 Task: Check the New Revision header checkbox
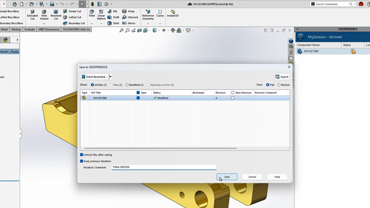(233, 92)
